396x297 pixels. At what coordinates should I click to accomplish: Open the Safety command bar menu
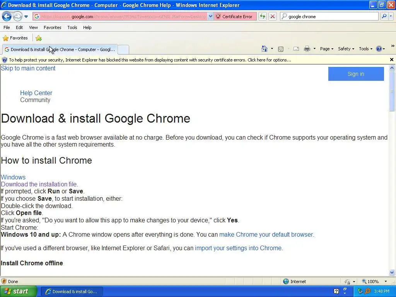click(x=346, y=49)
